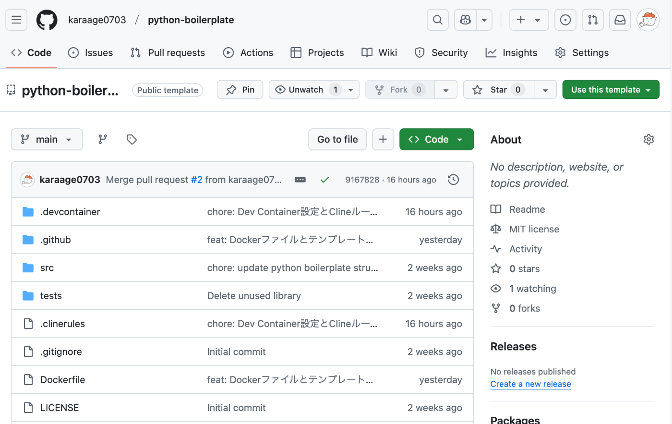The height and width of the screenshot is (424, 672).
Task: Click 'Delete unused library' commit message
Action: pyautogui.click(x=254, y=296)
